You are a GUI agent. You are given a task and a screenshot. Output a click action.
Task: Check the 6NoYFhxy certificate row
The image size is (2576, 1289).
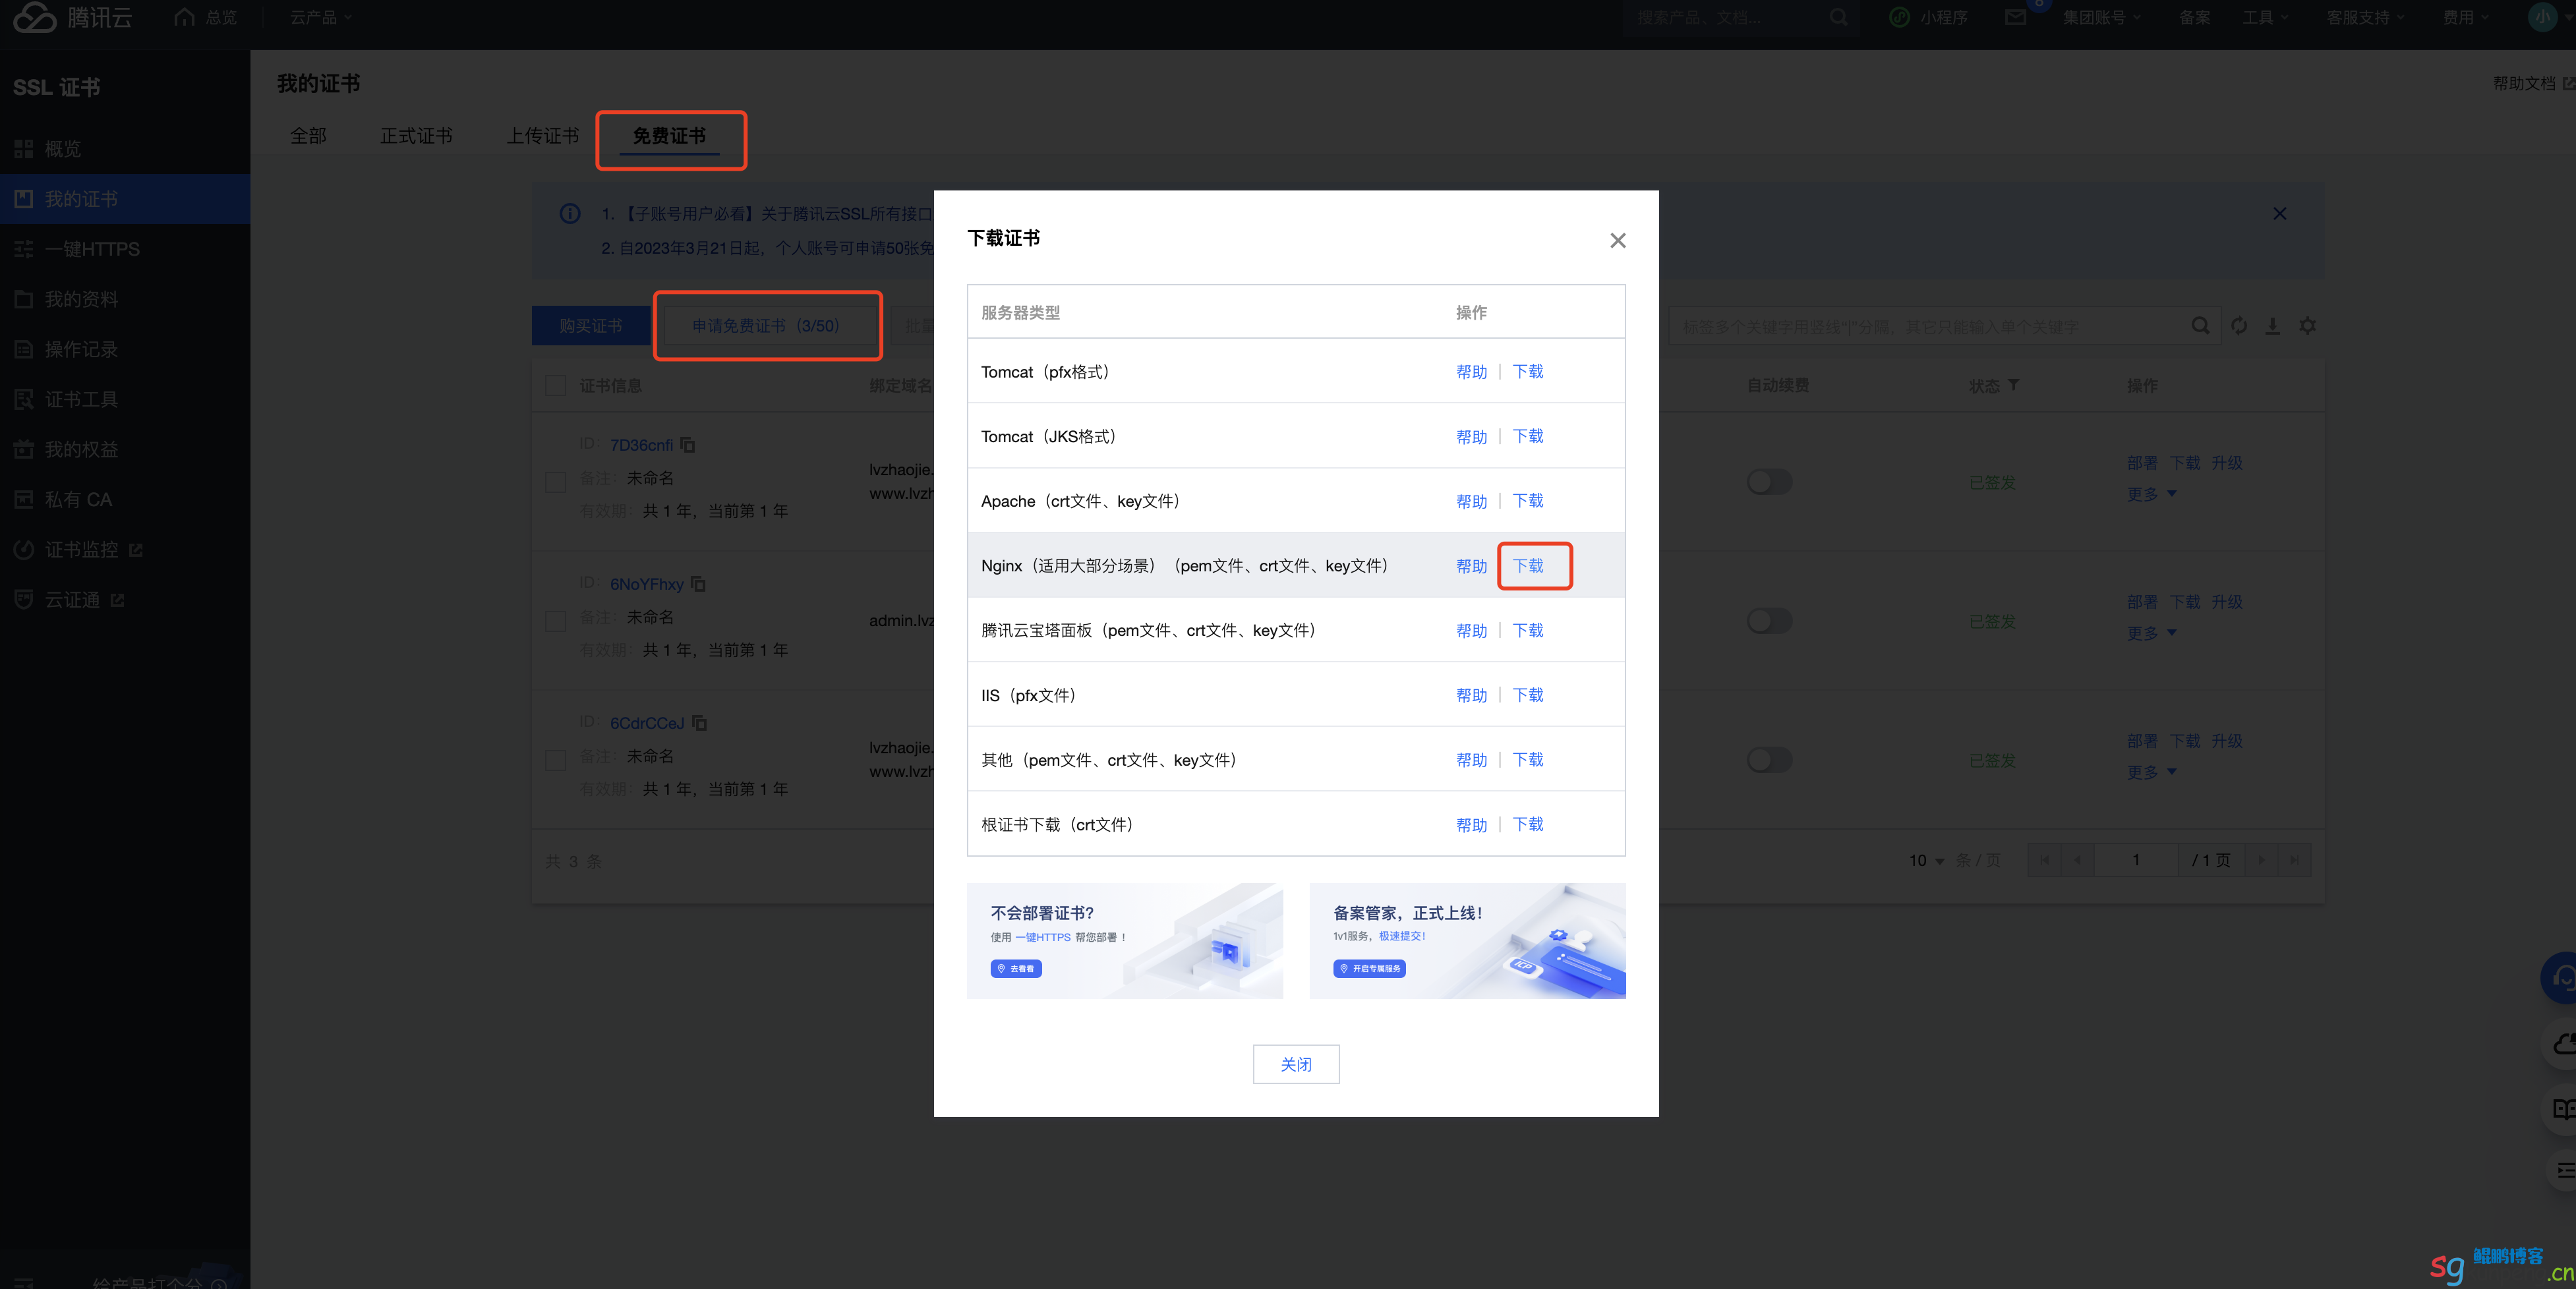coord(556,620)
